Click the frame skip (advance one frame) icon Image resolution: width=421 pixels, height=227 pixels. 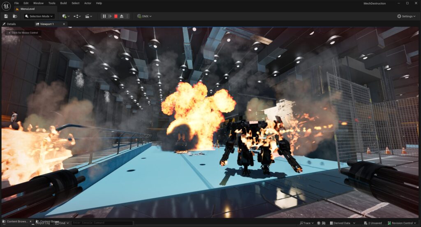(110, 16)
